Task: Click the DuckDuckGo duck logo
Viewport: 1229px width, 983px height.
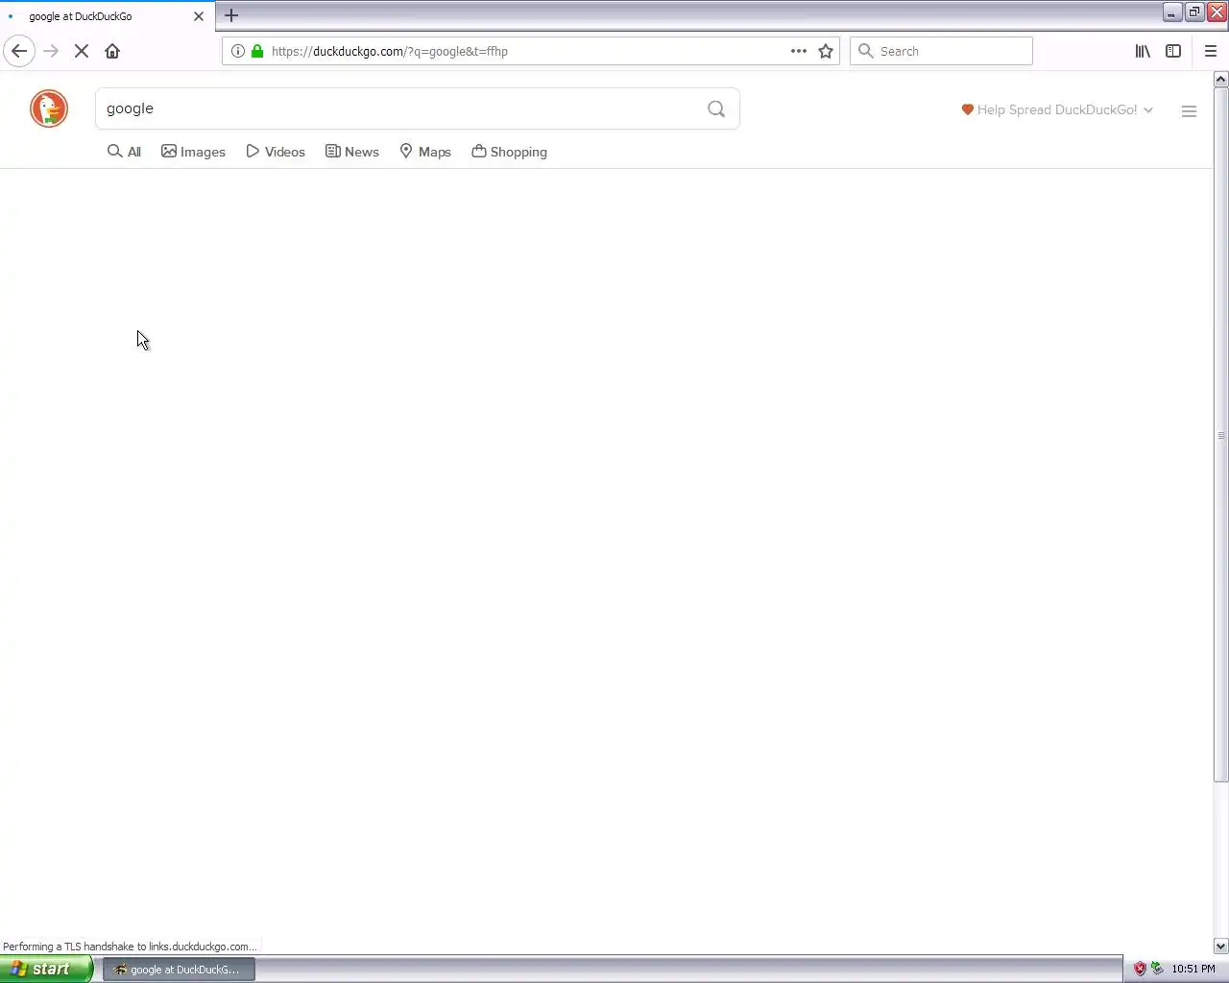Action: [x=49, y=108]
